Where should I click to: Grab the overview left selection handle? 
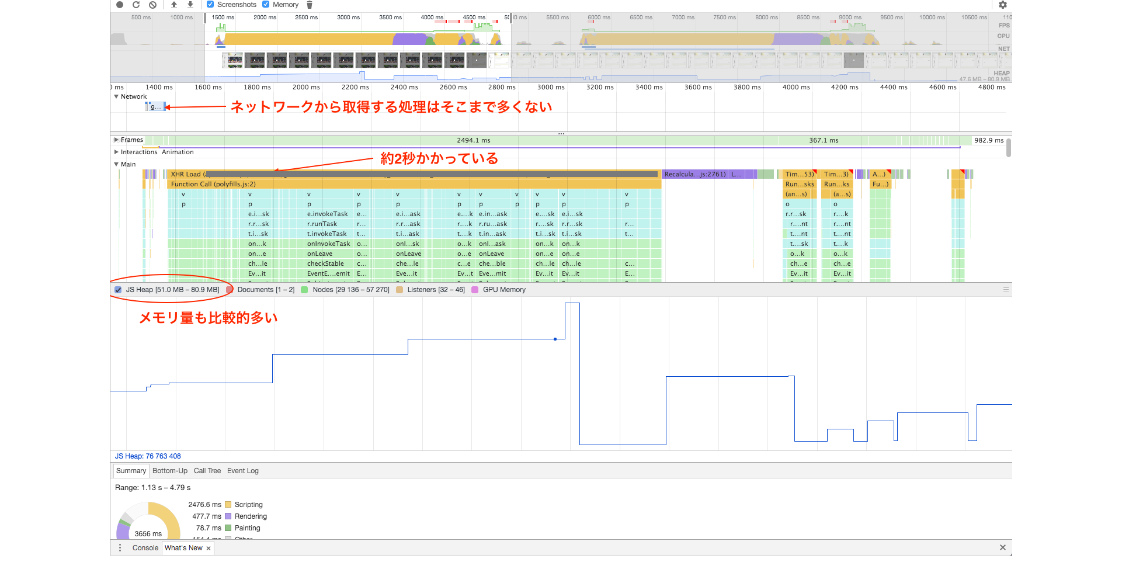click(205, 18)
